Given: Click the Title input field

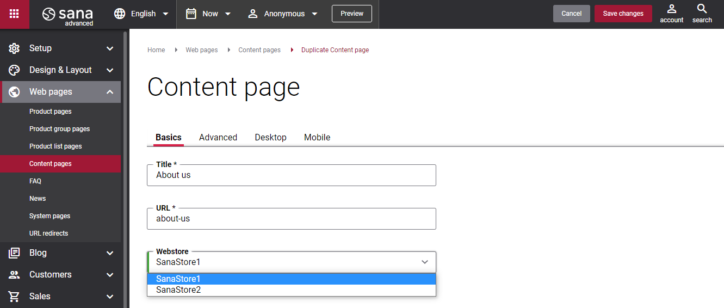Looking at the screenshot, I should (x=292, y=175).
